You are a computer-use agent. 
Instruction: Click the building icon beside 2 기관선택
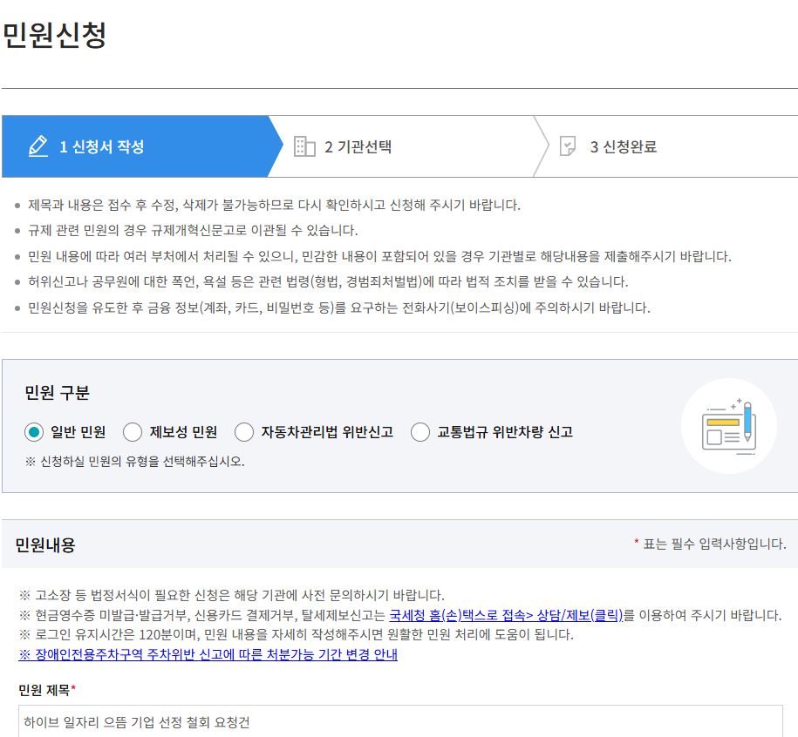(x=304, y=146)
